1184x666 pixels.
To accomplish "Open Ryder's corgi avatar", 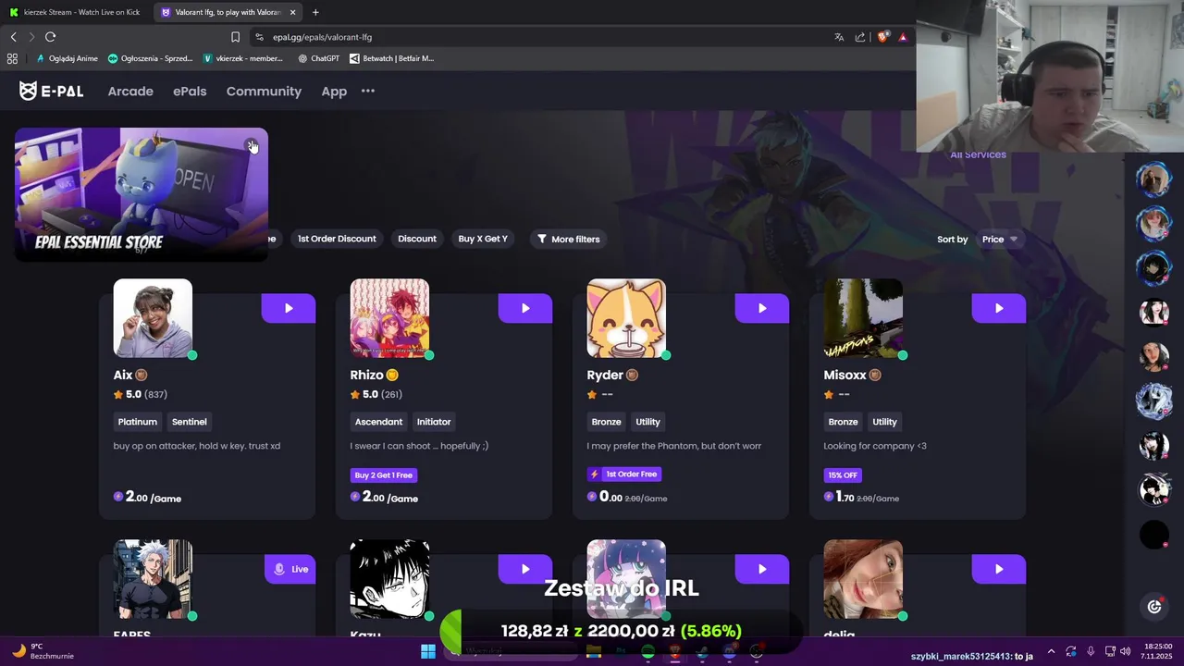I will [x=626, y=318].
